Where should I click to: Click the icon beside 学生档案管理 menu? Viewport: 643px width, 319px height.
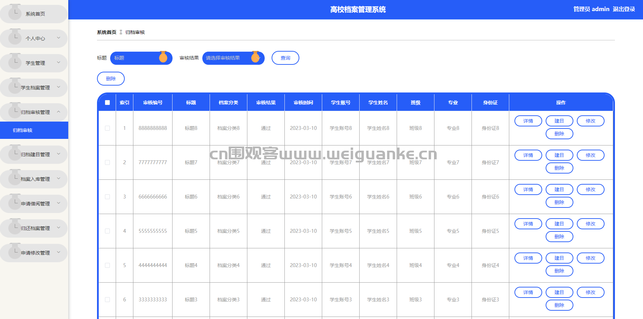15,86
